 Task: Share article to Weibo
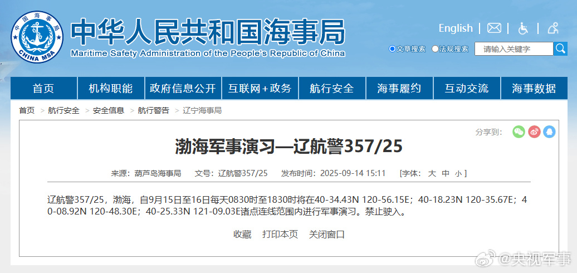(534, 132)
